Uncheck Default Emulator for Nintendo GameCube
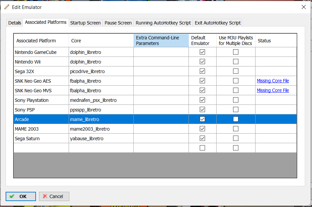This screenshot has width=312, height=207. click(202, 52)
